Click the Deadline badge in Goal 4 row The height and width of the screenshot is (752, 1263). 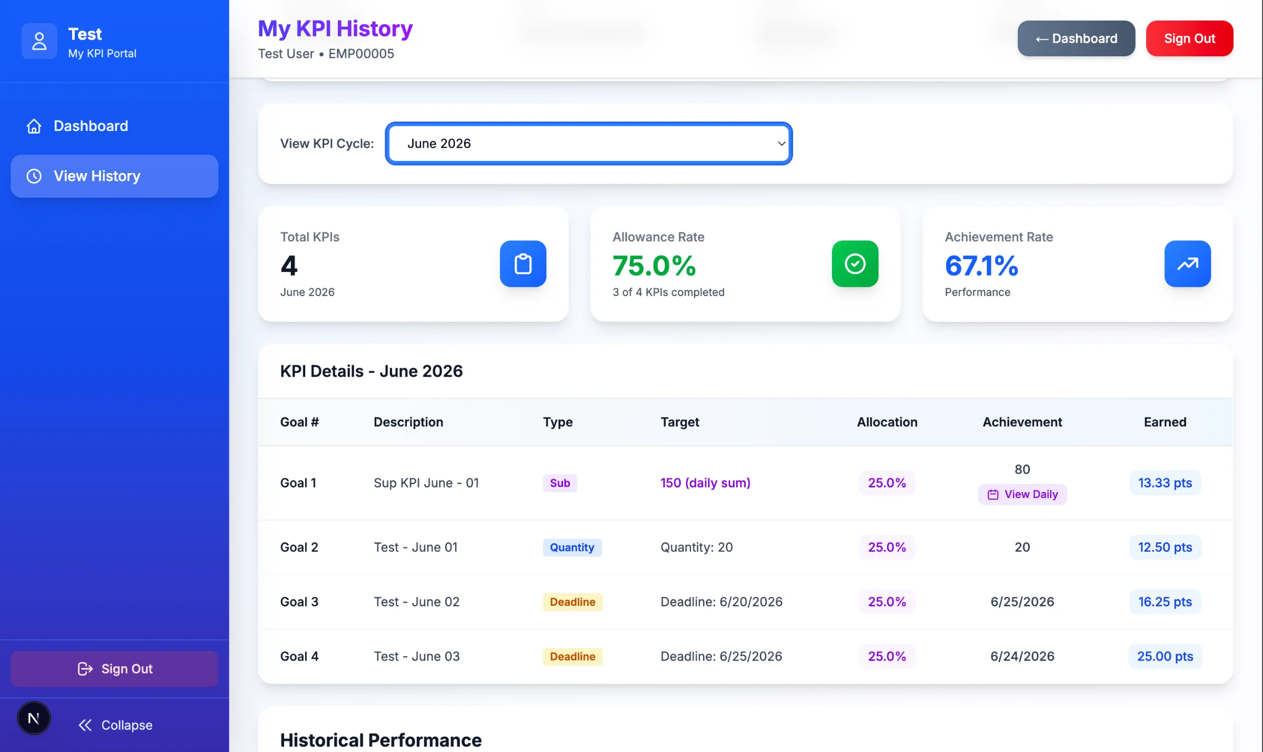tap(573, 656)
